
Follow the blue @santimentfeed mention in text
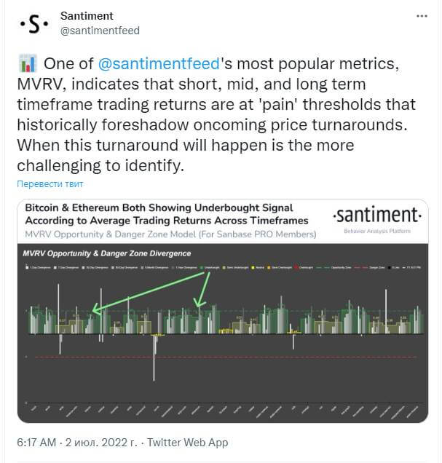pyautogui.click(x=159, y=64)
